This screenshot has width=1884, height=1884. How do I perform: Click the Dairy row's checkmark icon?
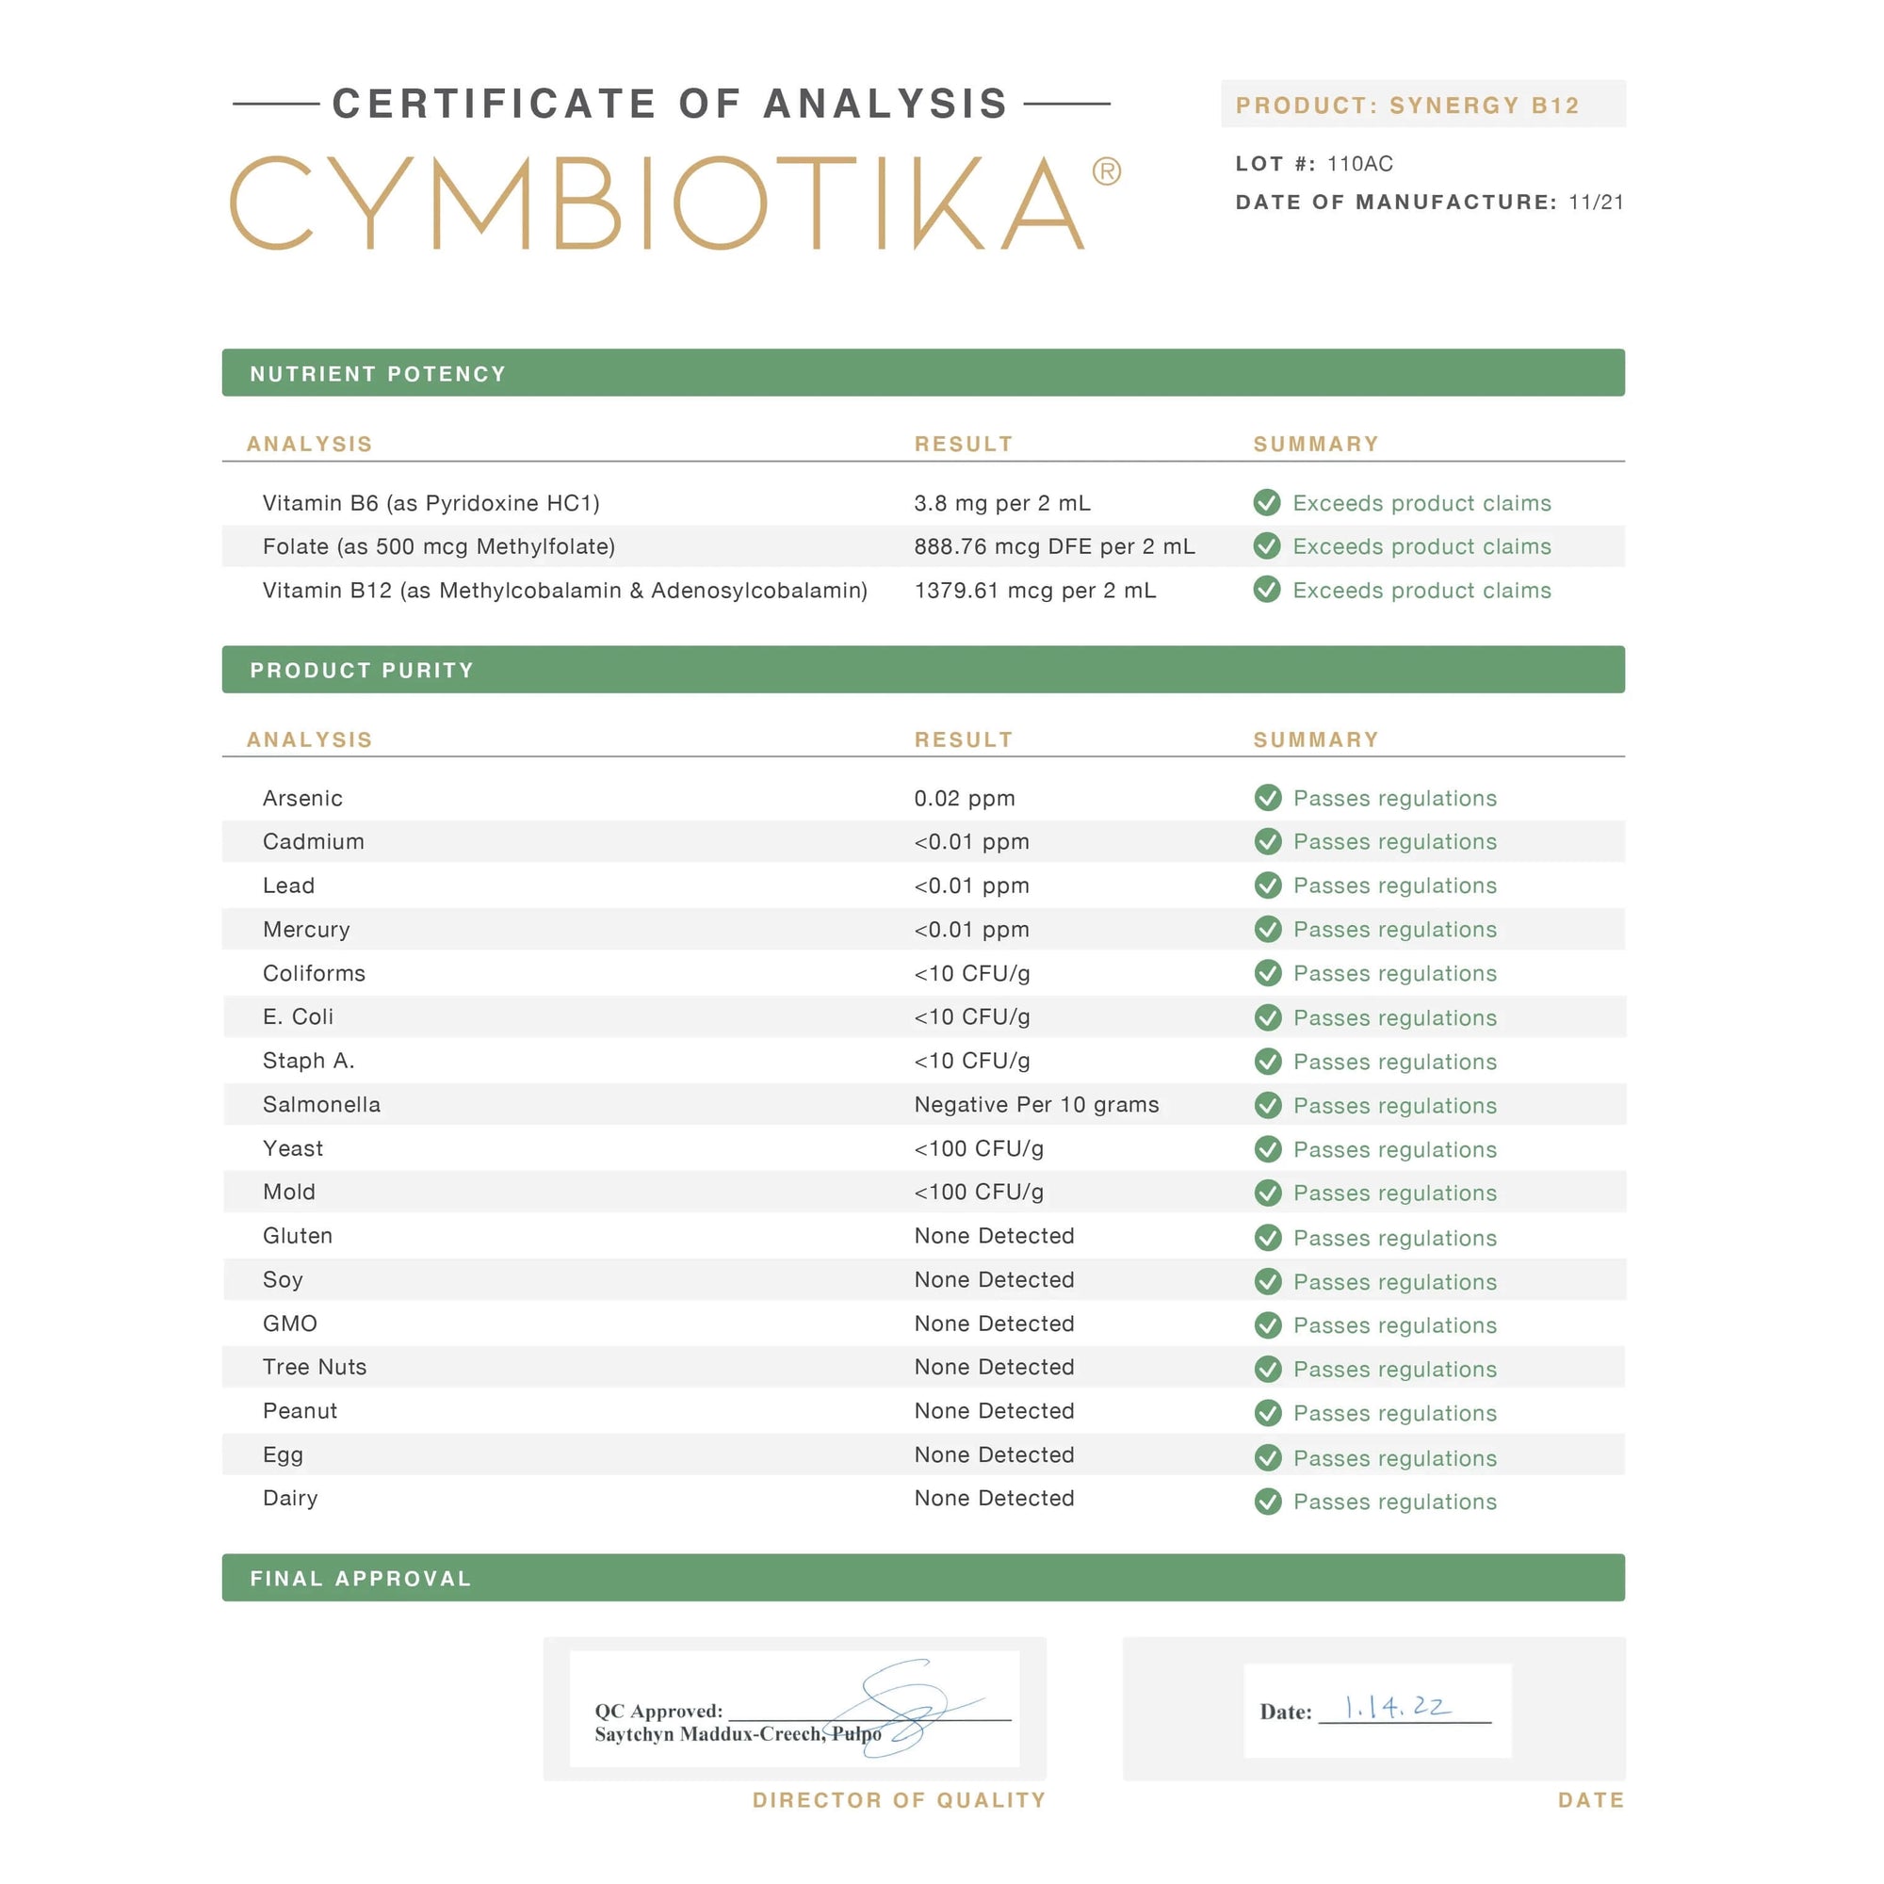pos(1268,1502)
